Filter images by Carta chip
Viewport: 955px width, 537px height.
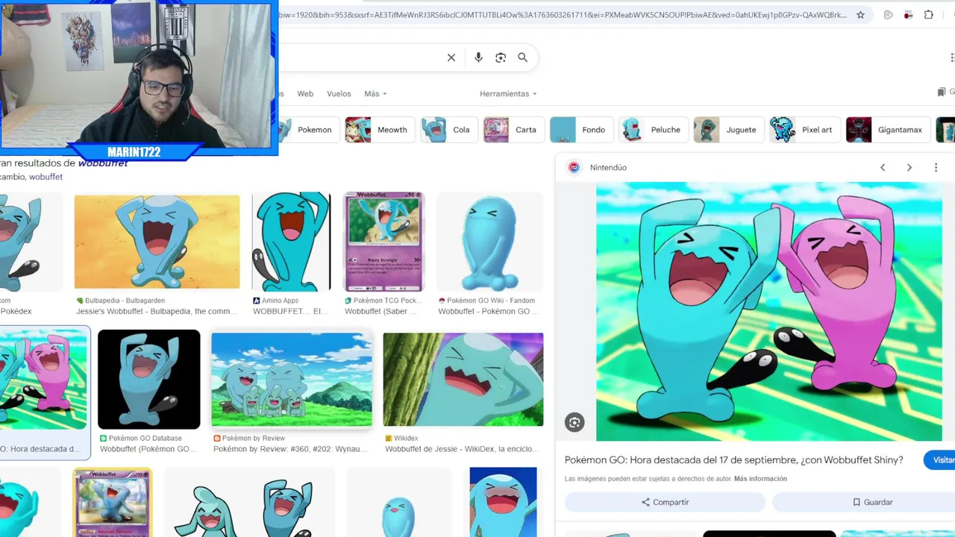[513, 130]
